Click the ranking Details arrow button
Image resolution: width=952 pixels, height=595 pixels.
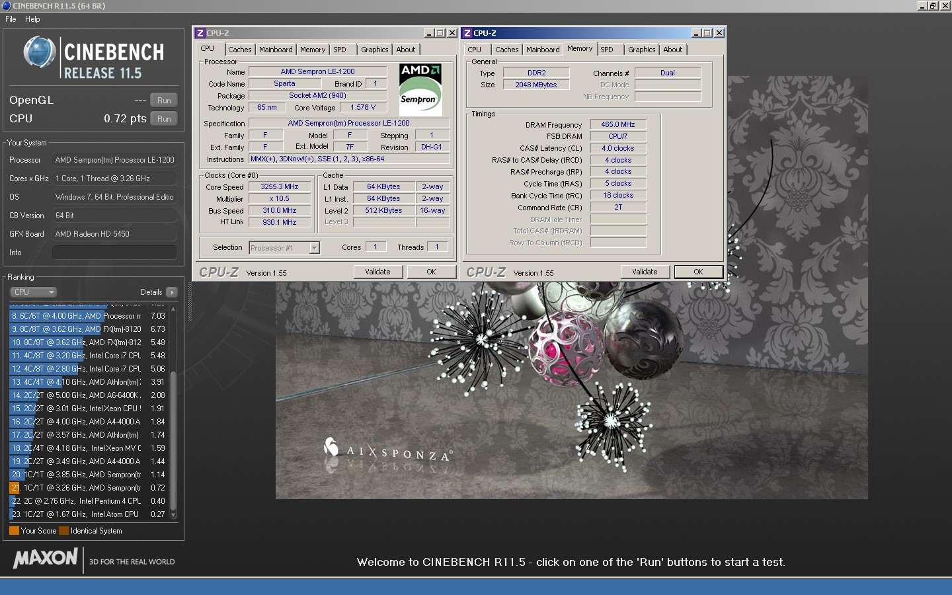[x=172, y=292]
